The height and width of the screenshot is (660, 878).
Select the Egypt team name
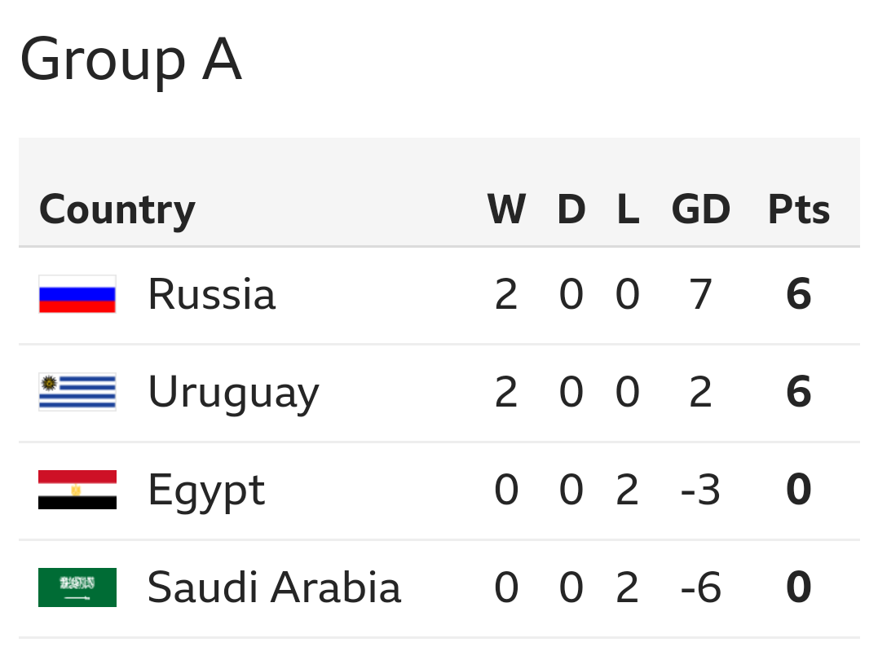(x=206, y=490)
